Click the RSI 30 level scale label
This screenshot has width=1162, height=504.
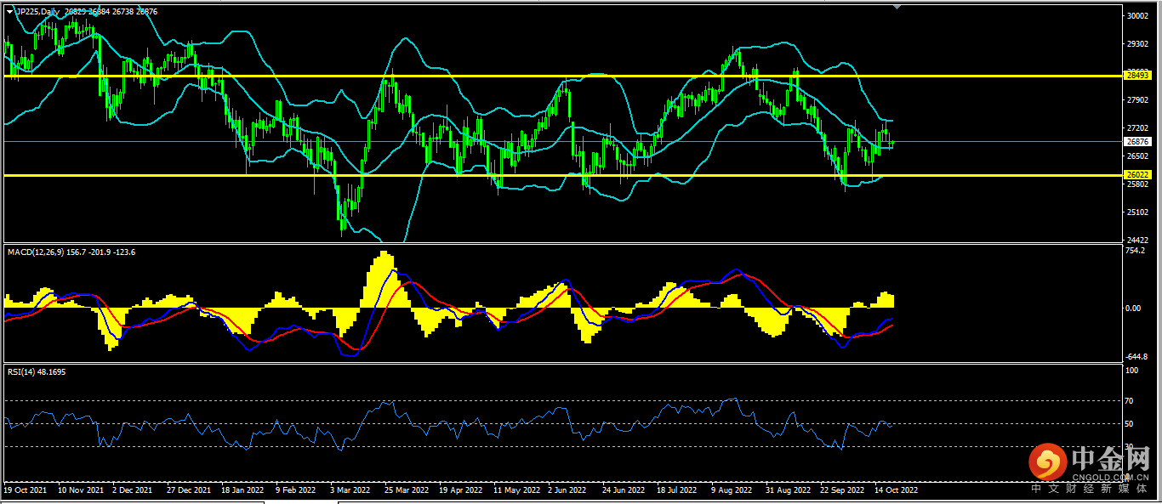(1129, 446)
